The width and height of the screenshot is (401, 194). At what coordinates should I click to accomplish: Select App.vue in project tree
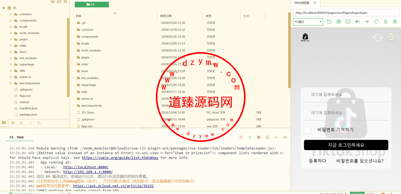tap(25, 96)
